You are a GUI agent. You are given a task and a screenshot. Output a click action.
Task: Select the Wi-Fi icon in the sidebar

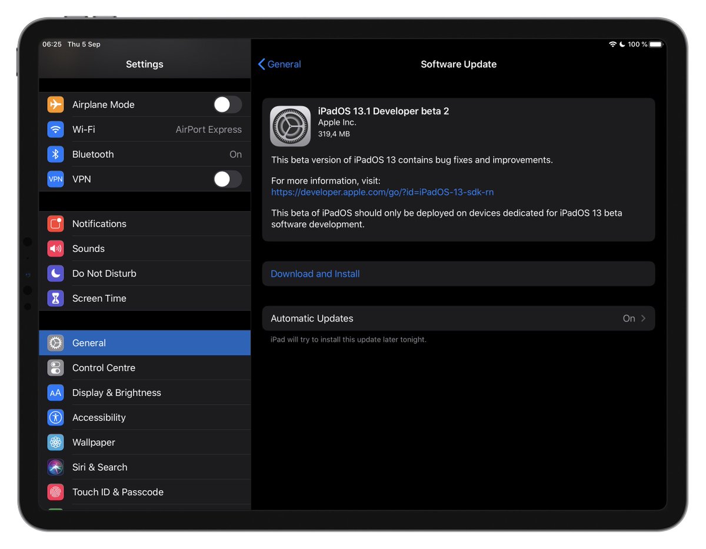pos(55,129)
